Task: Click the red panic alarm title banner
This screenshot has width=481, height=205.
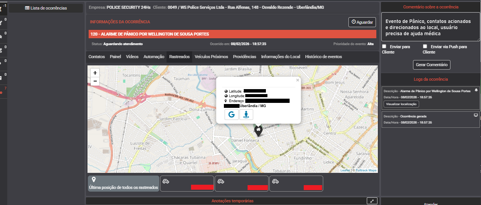Action: (232, 34)
